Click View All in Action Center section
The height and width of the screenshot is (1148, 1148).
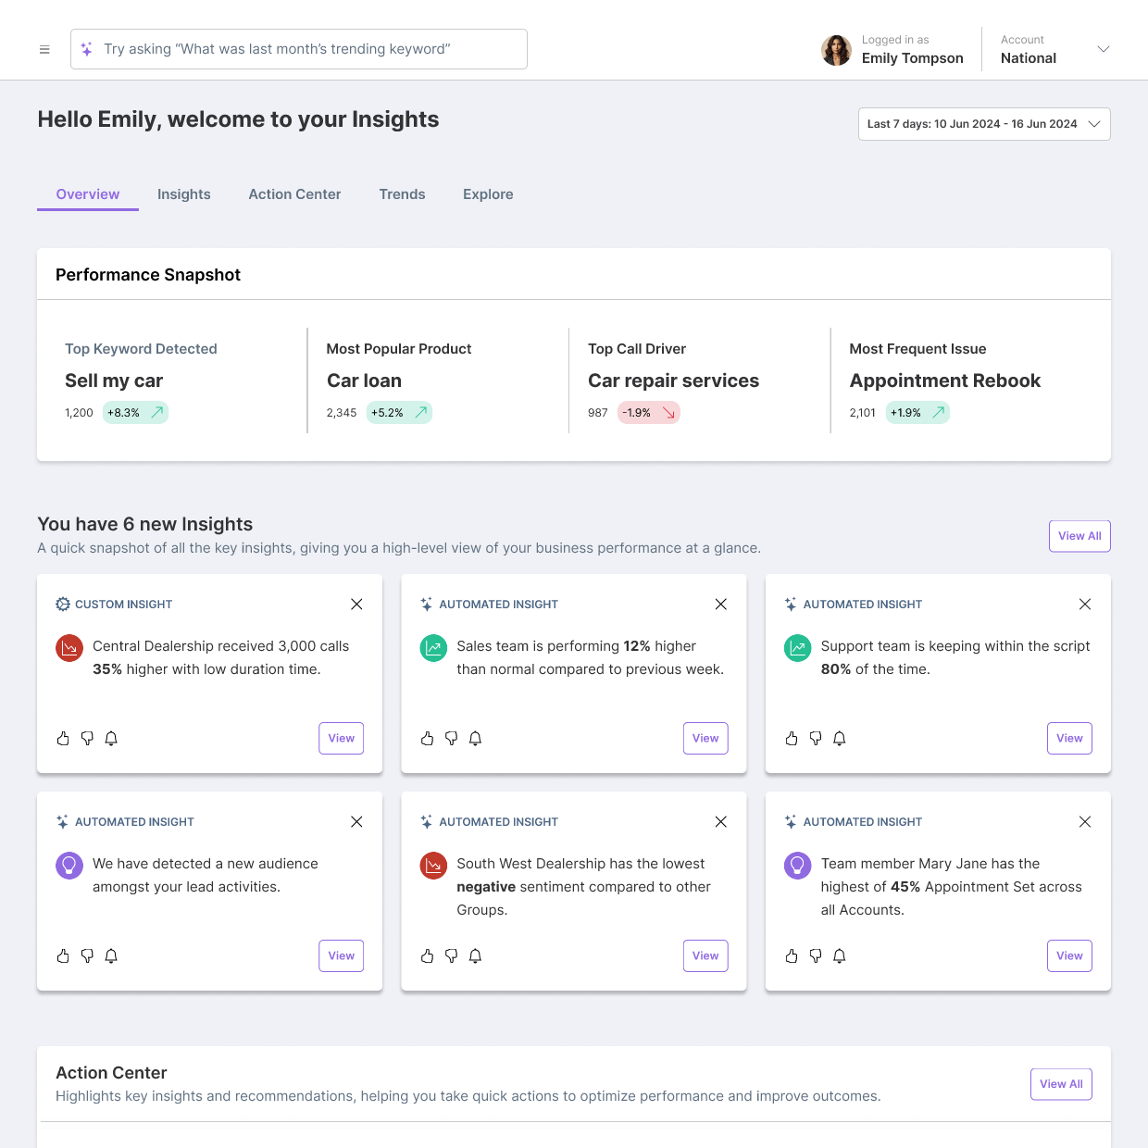coord(1060,1084)
